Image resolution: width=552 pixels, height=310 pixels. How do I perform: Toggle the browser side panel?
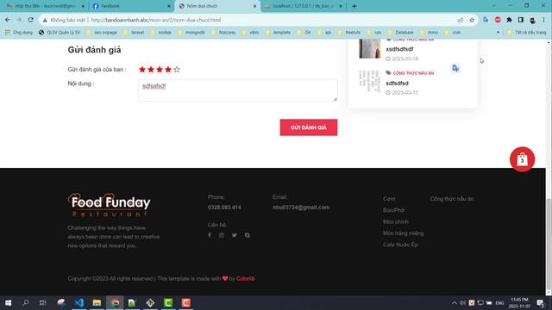[x=521, y=20]
